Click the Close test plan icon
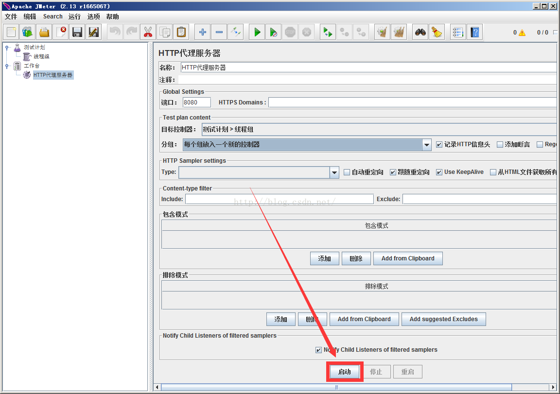 61,32
